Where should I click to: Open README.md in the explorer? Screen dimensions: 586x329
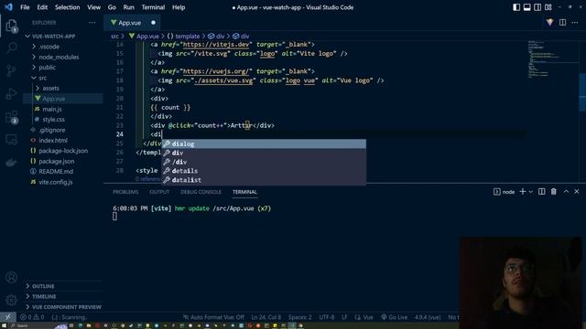click(x=63, y=172)
